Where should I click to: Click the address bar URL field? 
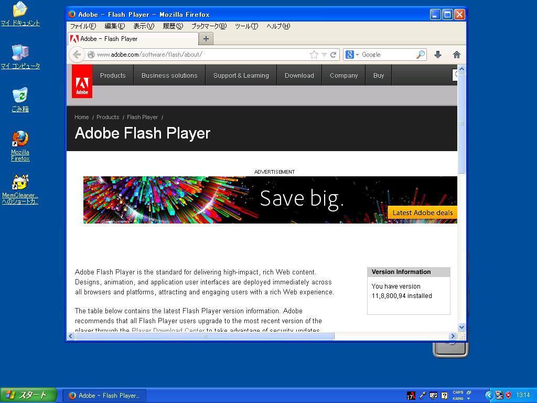pos(199,55)
